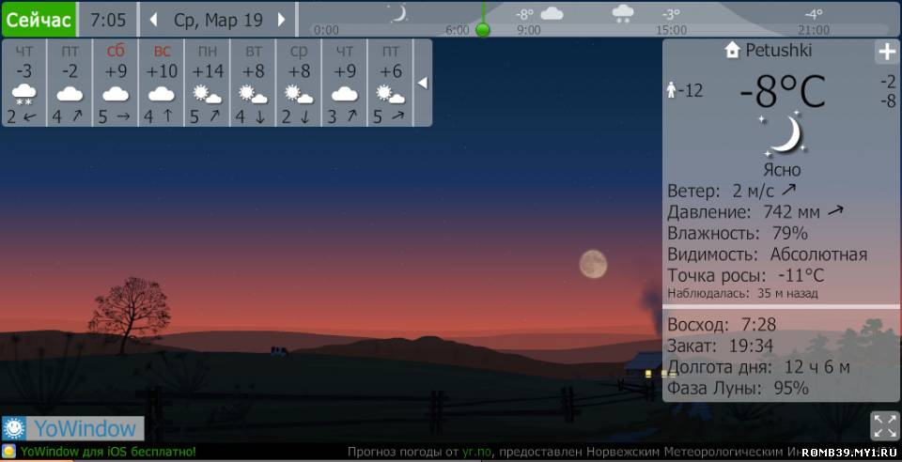Click the feels-like person icon
902x462 pixels.
click(671, 90)
